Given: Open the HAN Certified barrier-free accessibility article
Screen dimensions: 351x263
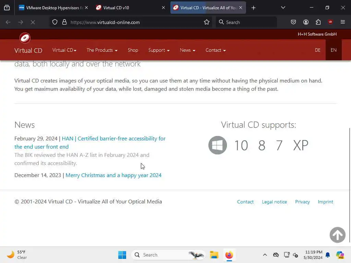Looking at the screenshot, I should (x=90, y=142).
